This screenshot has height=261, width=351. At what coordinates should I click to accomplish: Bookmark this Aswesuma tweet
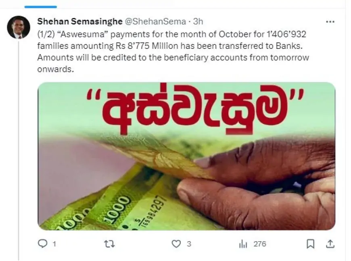pos(310,244)
